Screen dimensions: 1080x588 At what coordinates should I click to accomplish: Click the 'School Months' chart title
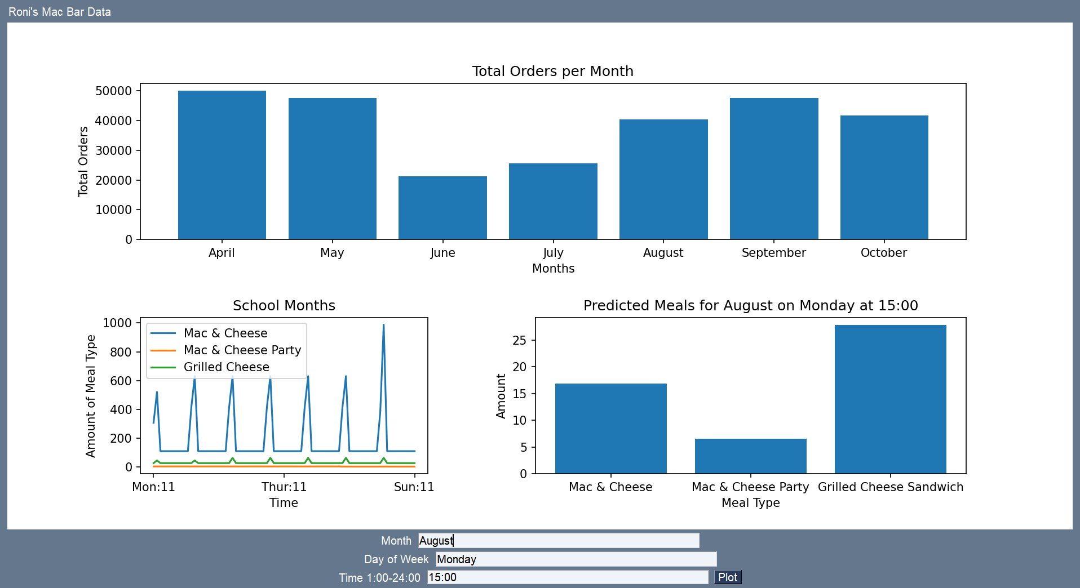click(x=284, y=305)
